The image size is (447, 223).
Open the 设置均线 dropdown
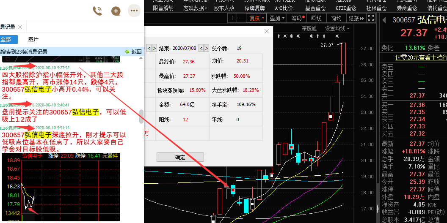point(337,28)
